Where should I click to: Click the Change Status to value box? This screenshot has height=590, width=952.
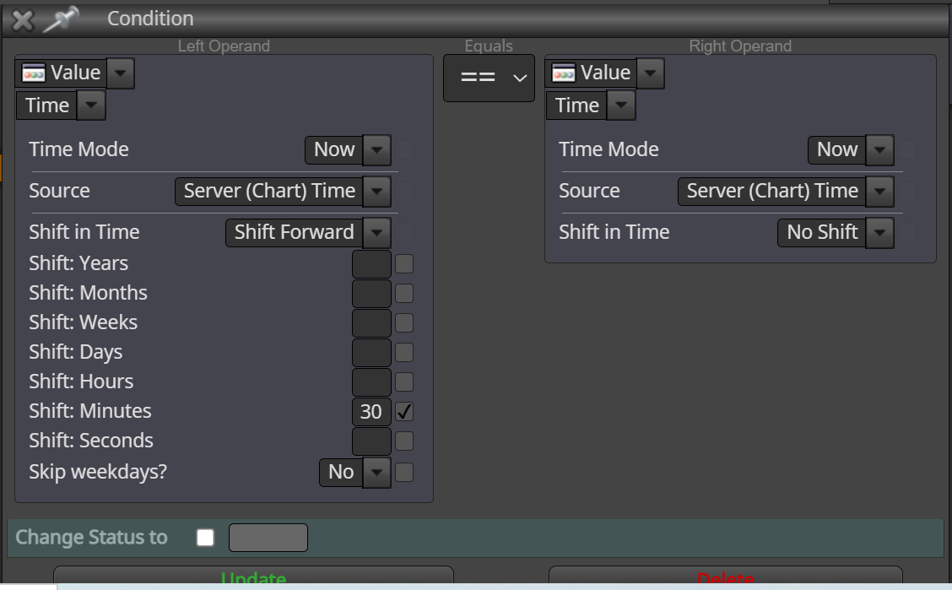tap(268, 537)
